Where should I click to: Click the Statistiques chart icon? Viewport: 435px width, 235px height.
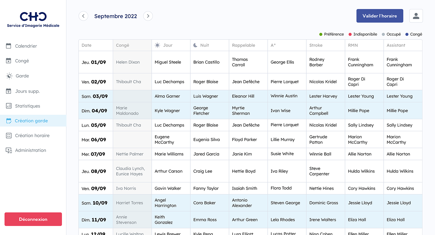point(9,106)
